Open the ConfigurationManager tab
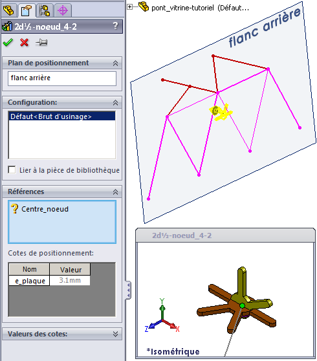Viewport: 317px width, 361px height. (45, 10)
